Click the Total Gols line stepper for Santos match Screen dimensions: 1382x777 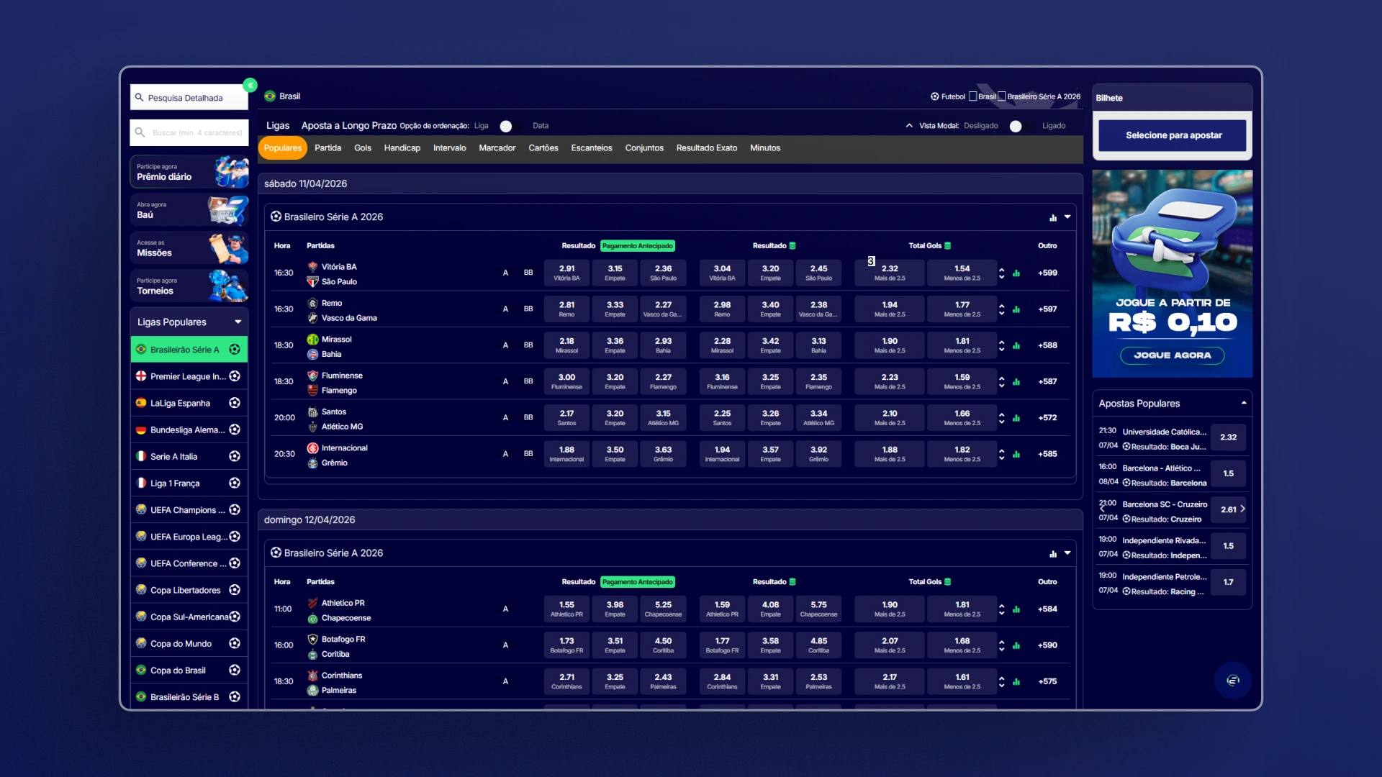click(x=1001, y=418)
